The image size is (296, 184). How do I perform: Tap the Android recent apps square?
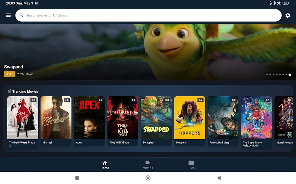77,178
